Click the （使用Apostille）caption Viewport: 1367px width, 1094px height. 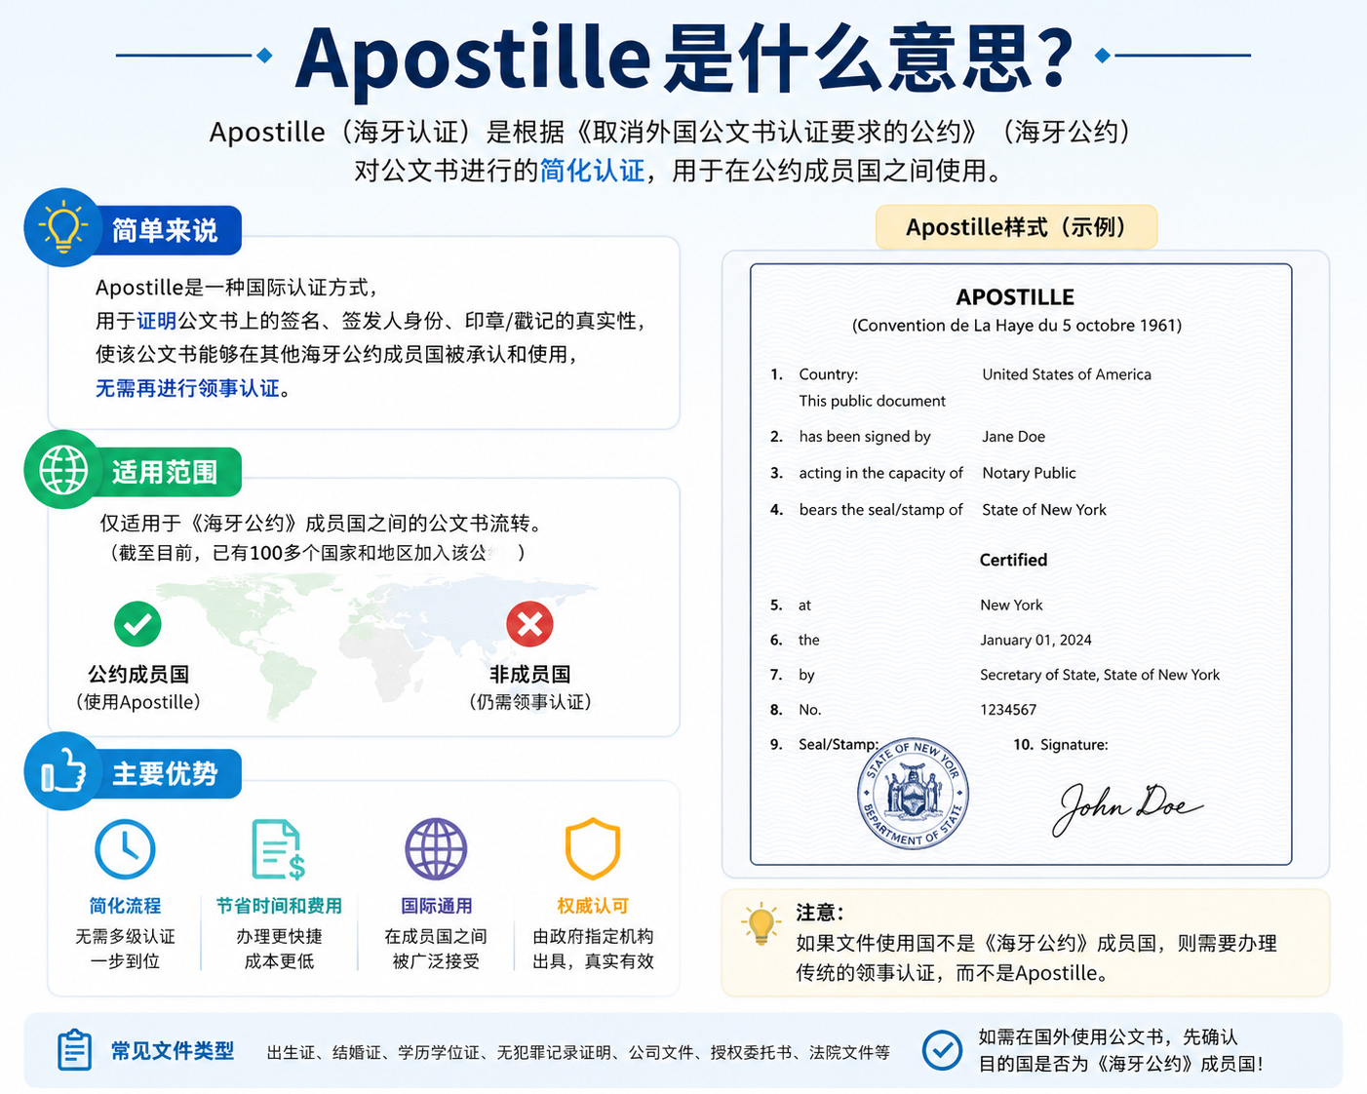(137, 702)
